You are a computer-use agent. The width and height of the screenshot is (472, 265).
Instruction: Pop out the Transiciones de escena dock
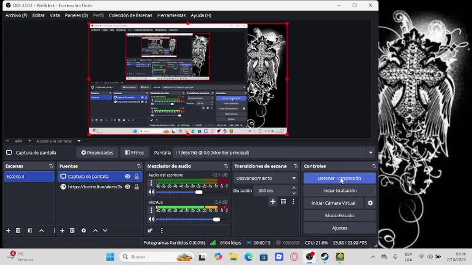click(295, 166)
